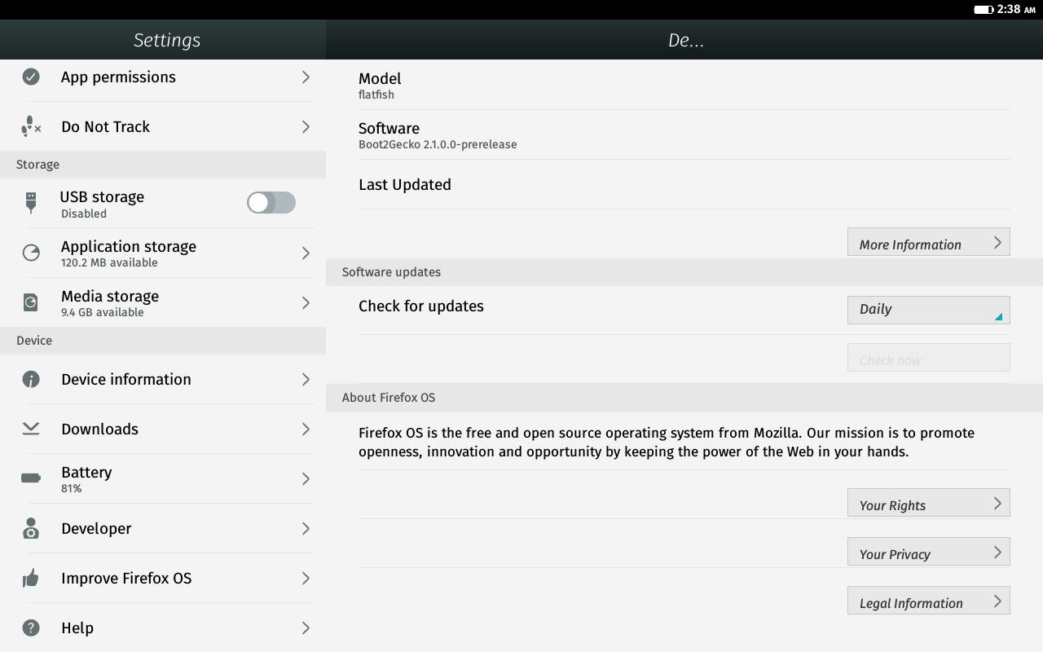This screenshot has height=652, width=1043.
Task: Open the Check for updates Daily dropdown
Action: tap(928, 310)
